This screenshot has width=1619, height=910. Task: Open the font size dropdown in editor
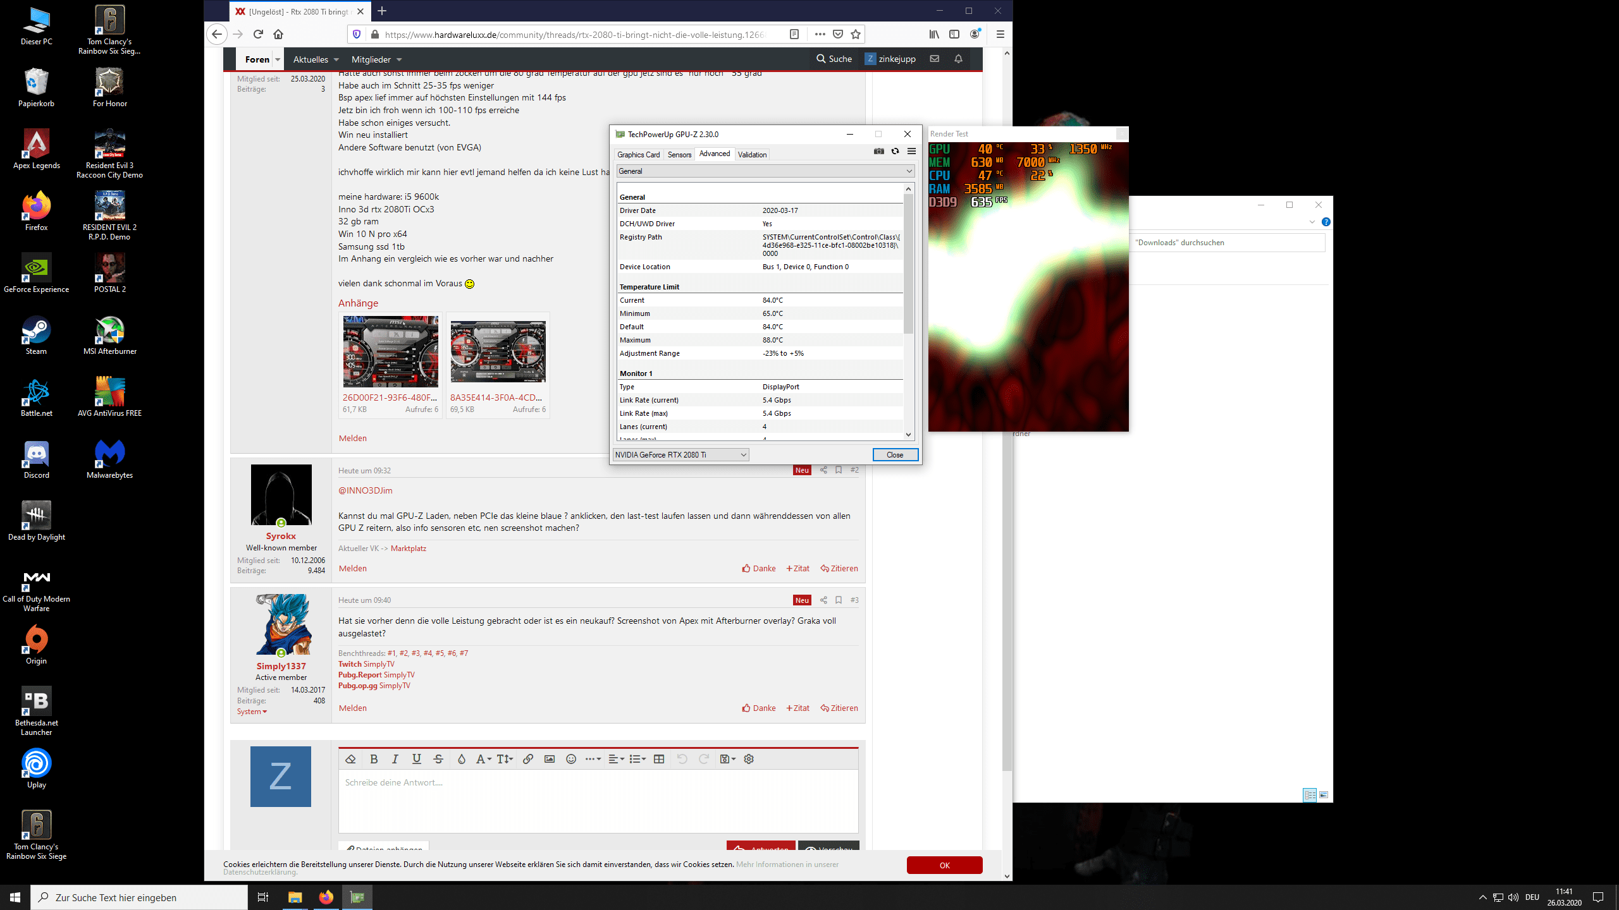[x=505, y=759]
